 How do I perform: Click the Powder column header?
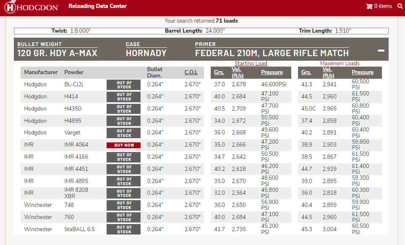coord(74,72)
